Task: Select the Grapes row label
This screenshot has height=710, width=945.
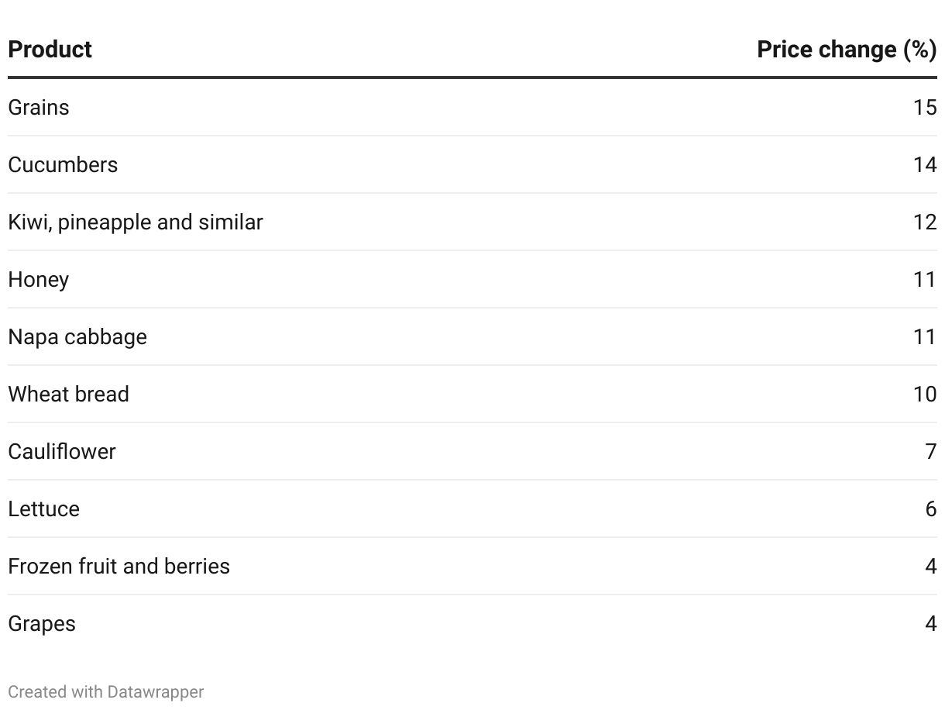Action: 42,623
